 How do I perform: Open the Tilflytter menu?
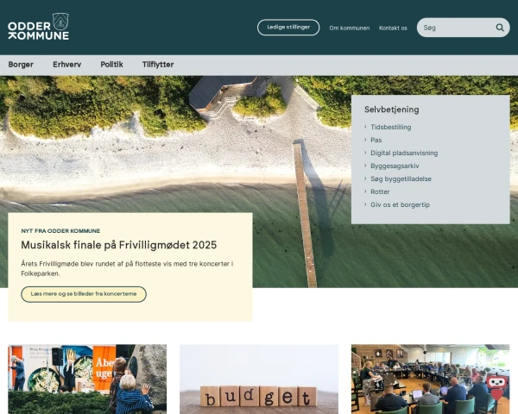point(158,65)
